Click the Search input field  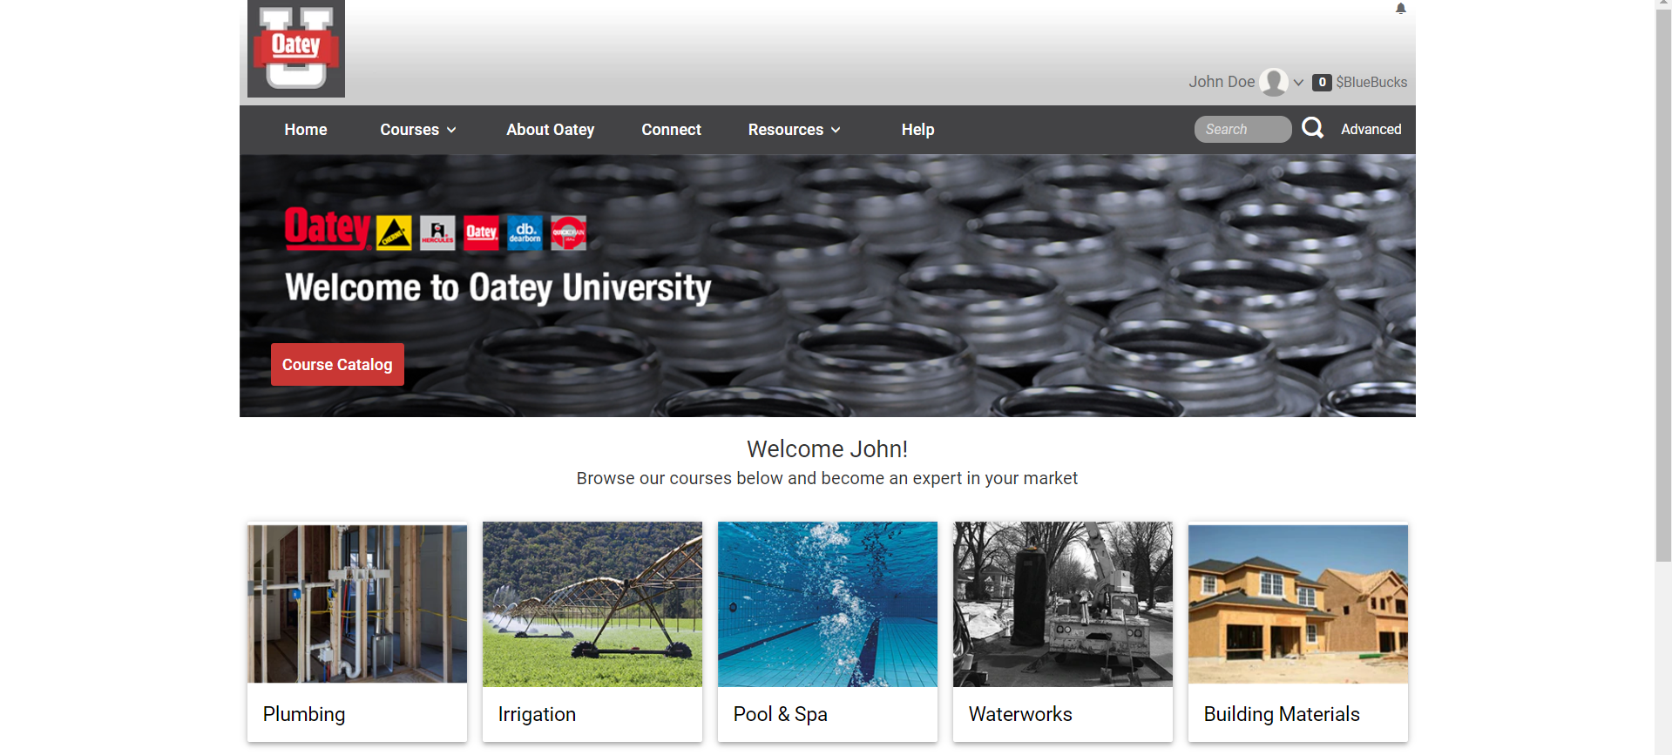(x=1242, y=129)
